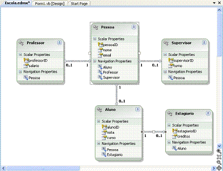
Task: Select the nome property icon
Action: pyautogui.click(x=101, y=50)
